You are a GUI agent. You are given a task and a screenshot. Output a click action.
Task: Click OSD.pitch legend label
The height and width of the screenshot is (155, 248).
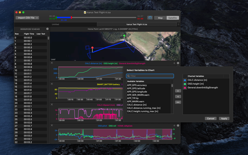[102, 126]
